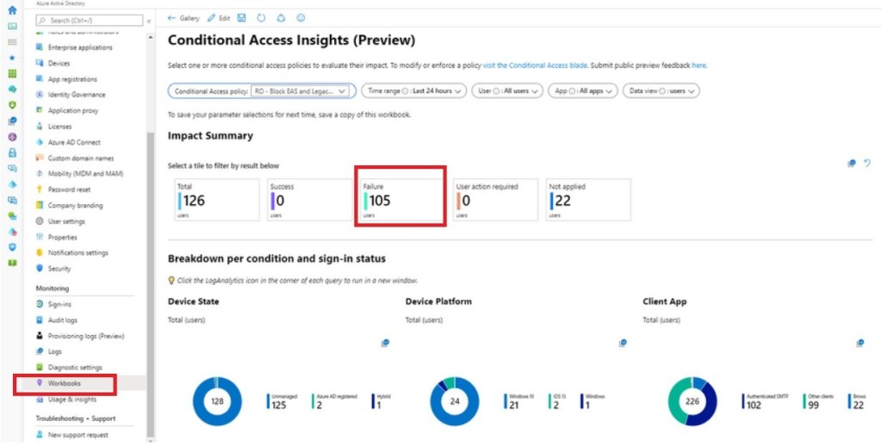Open LogAnalytics icon above Device State chart
Image resolution: width=882 pixels, height=446 pixels.
385,343
